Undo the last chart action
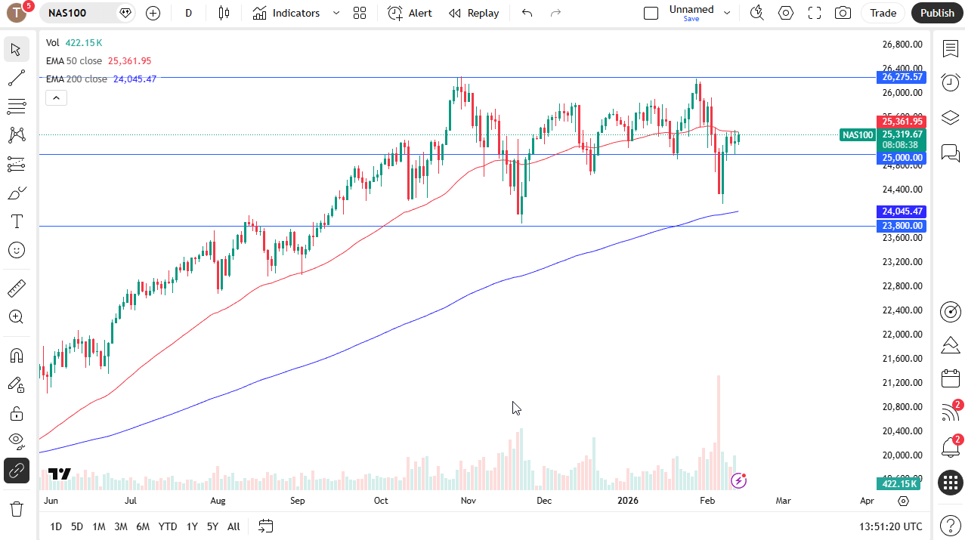The height and width of the screenshot is (540, 965). coord(527,13)
